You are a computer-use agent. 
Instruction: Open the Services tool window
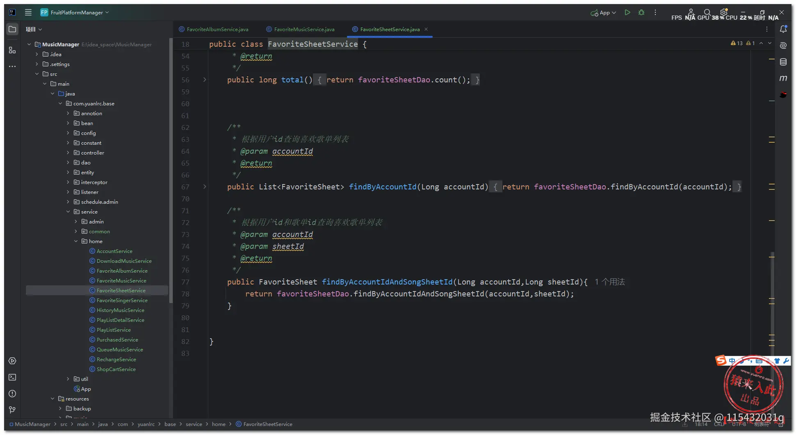pyautogui.click(x=12, y=361)
